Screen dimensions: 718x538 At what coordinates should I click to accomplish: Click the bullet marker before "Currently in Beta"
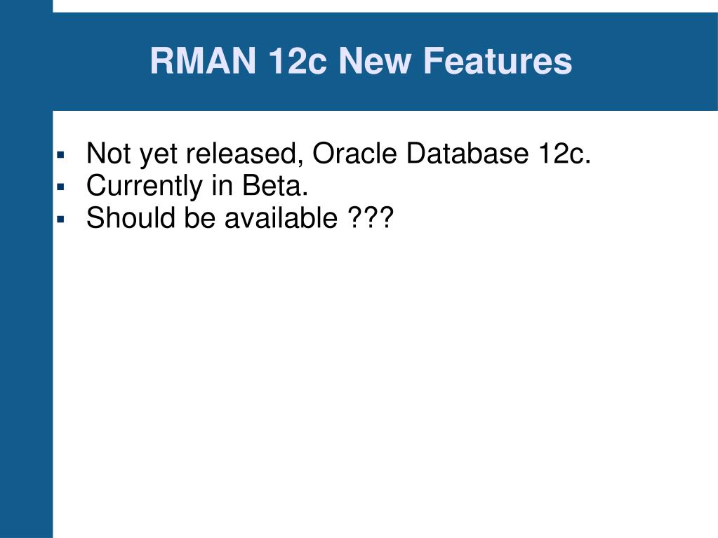pos(61,187)
